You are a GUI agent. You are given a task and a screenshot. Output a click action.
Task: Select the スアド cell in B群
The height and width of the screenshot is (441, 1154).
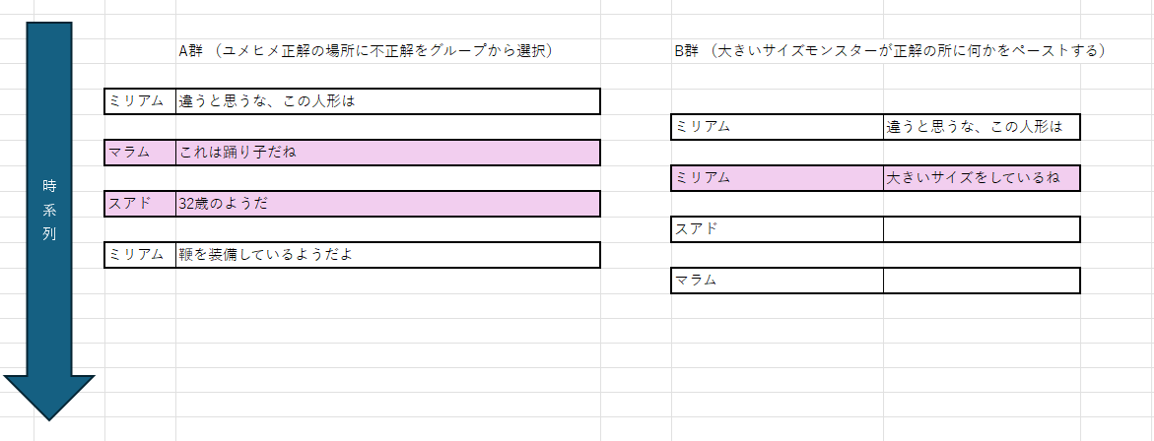[x=777, y=229]
